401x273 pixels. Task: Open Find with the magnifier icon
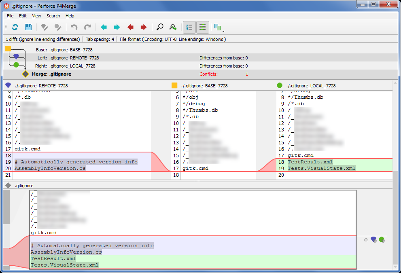[x=160, y=27]
